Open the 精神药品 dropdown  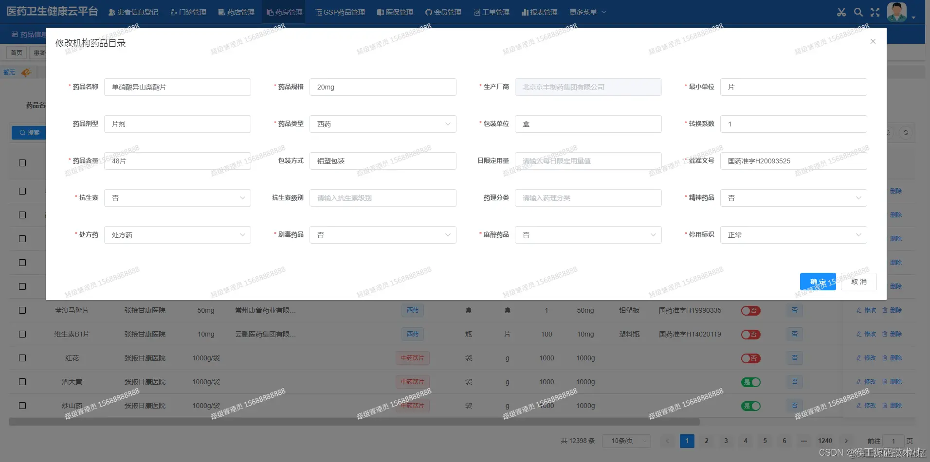[794, 198]
